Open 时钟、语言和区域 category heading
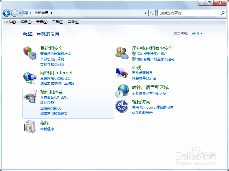 click(150, 87)
